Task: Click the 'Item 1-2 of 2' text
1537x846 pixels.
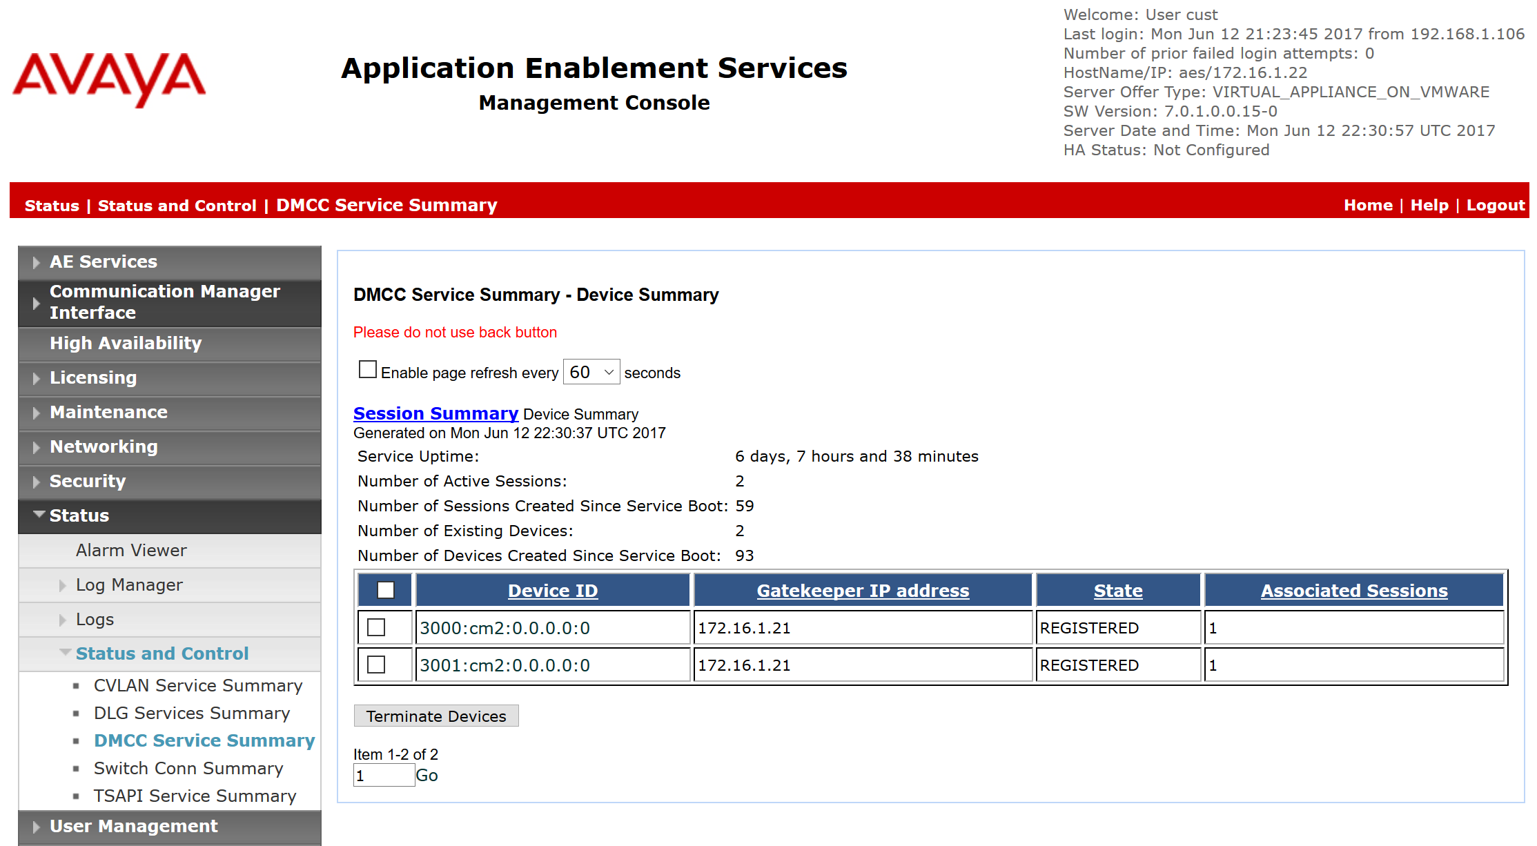Action: tap(395, 755)
